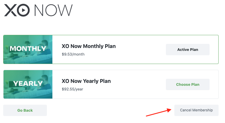Image resolution: width=225 pixels, height=123 pixels.
Task: Choose the yearly plan with Choose Plan
Action: pos(188,84)
